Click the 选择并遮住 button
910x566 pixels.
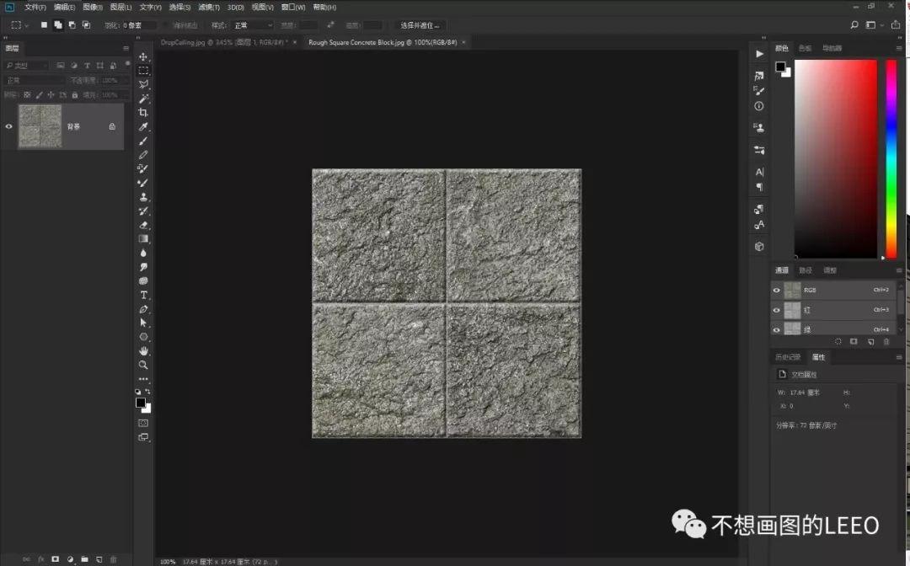tap(420, 25)
